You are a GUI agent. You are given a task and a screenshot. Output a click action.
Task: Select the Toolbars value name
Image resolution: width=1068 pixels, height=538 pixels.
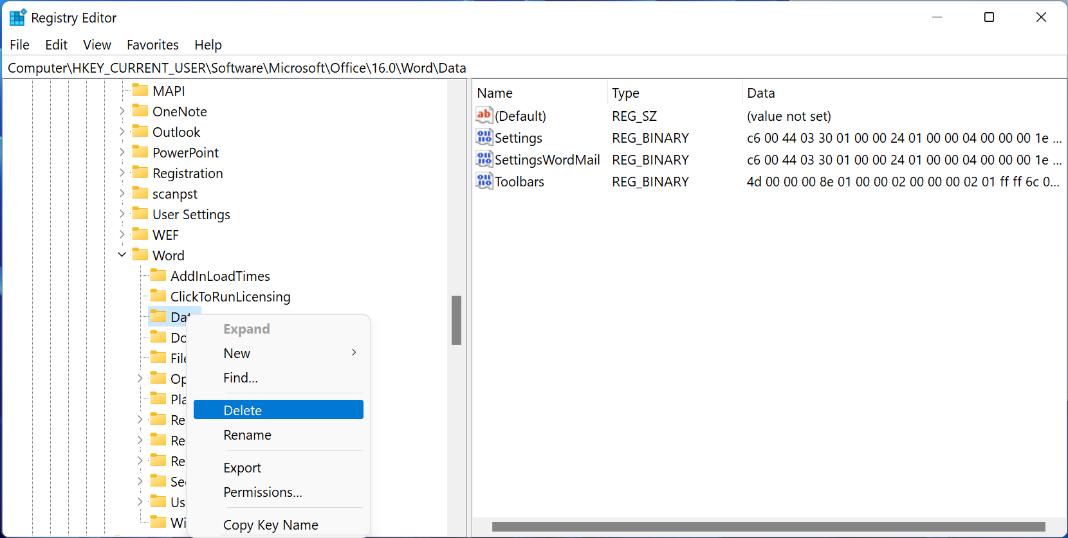tap(519, 182)
